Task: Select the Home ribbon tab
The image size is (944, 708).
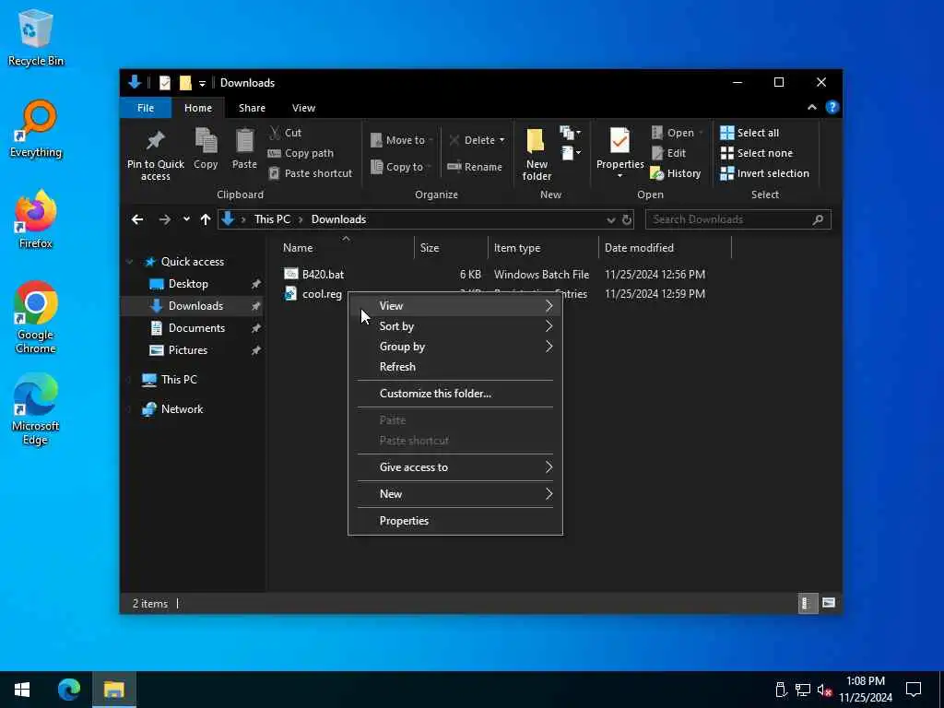Action: click(198, 108)
